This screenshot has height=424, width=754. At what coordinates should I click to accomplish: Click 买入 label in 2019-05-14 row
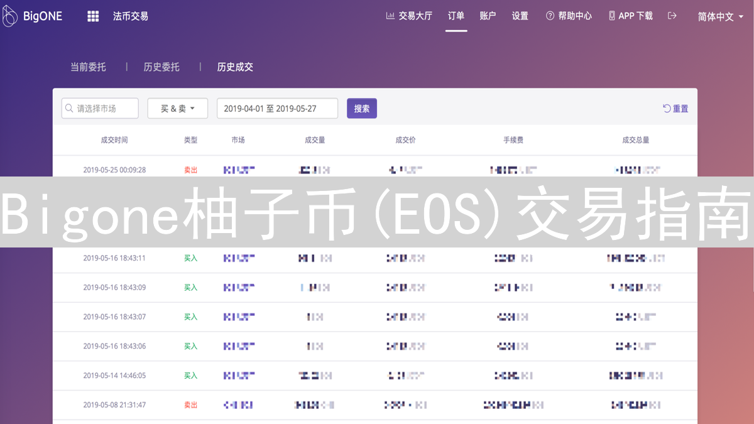(x=190, y=376)
